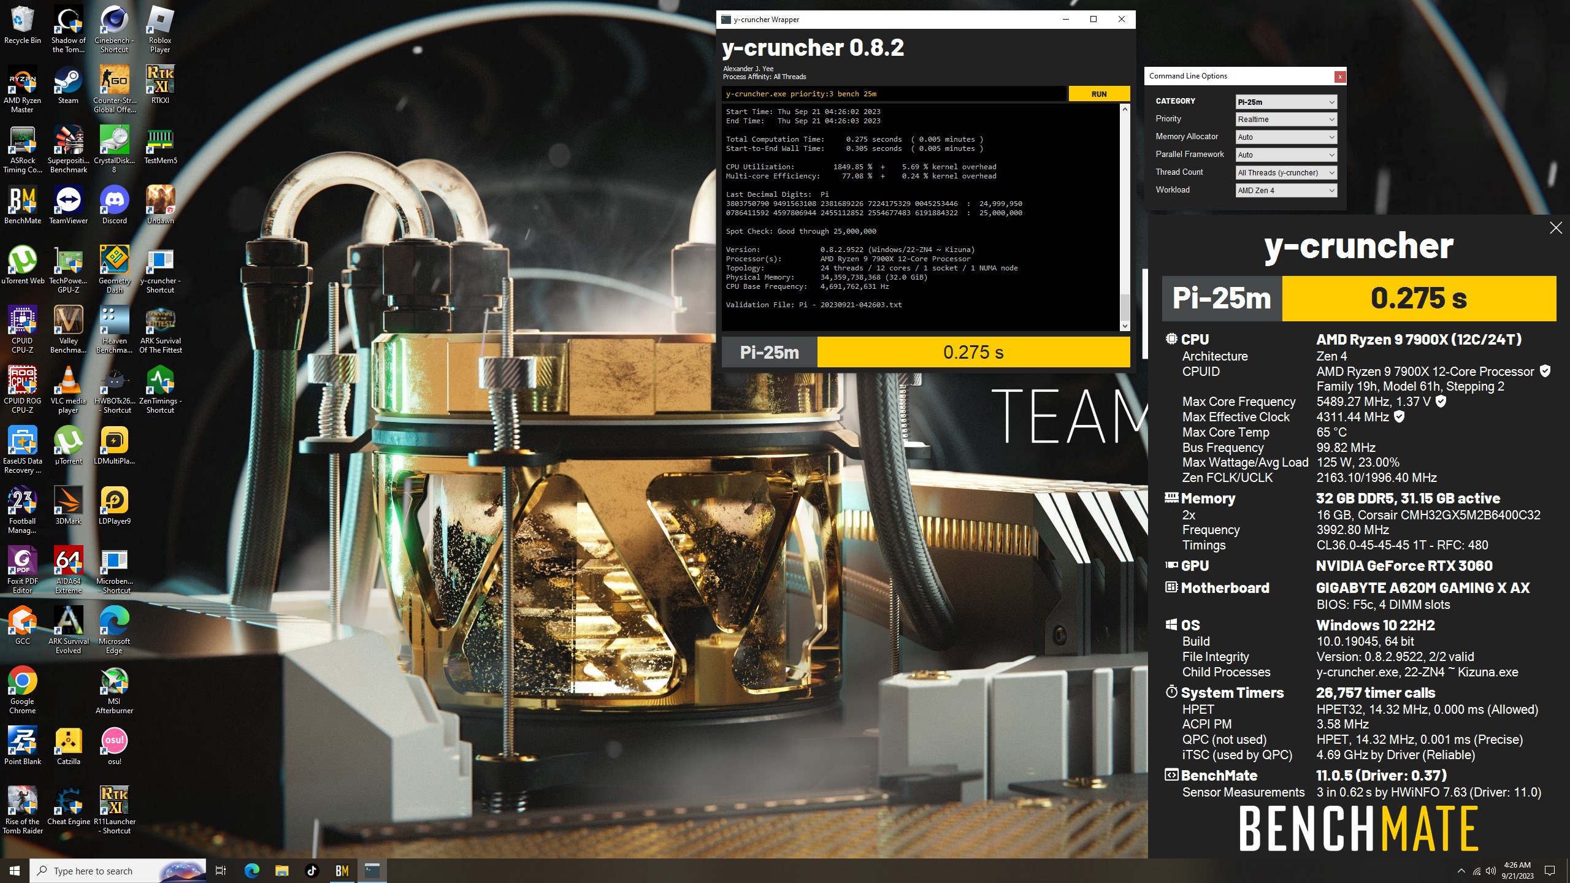Launch 3DMark desktop icon

coord(68,506)
